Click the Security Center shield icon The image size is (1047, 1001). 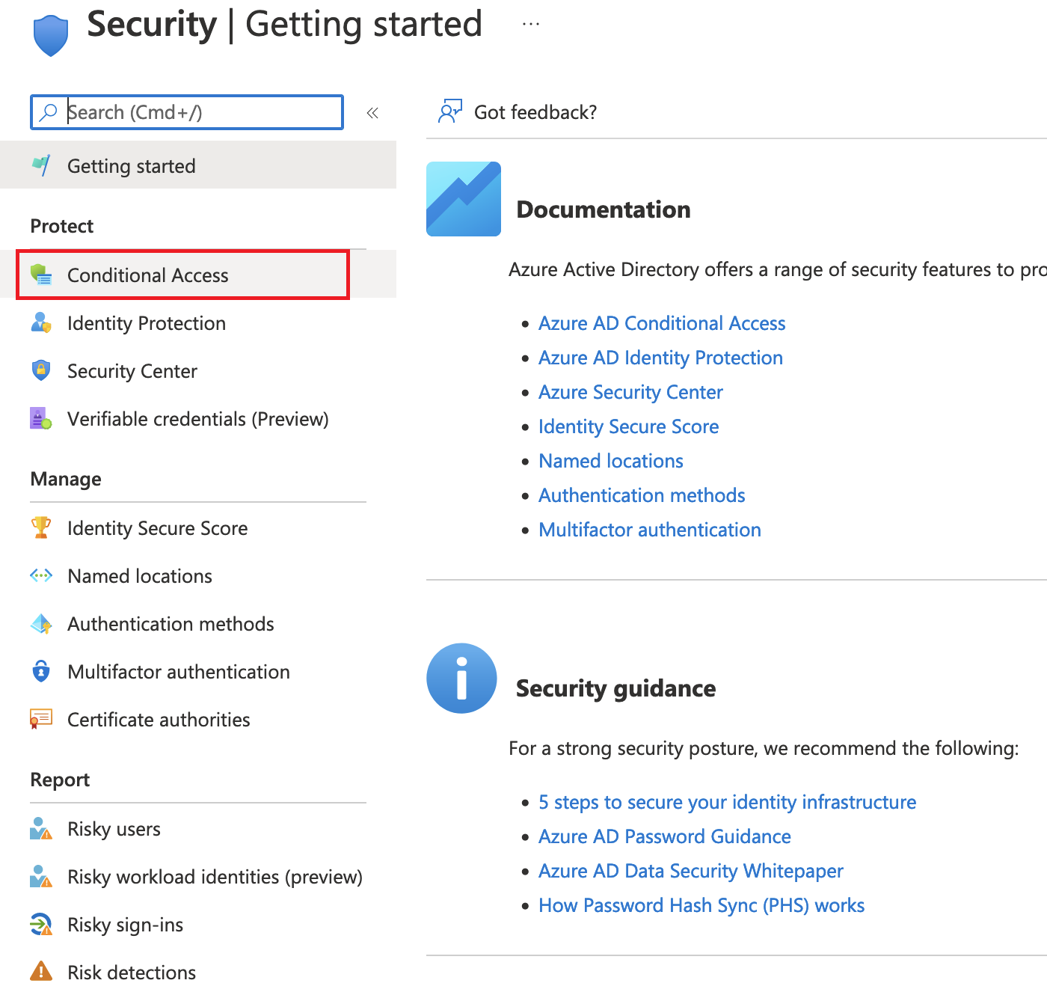click(x=41, y=370)
